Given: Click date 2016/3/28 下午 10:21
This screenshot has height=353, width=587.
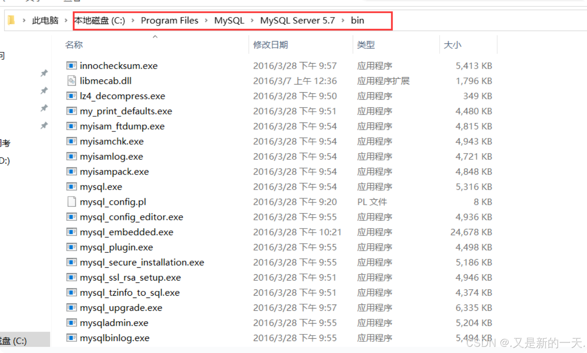Looking at the screenshot, I should [x=297, y=232].
